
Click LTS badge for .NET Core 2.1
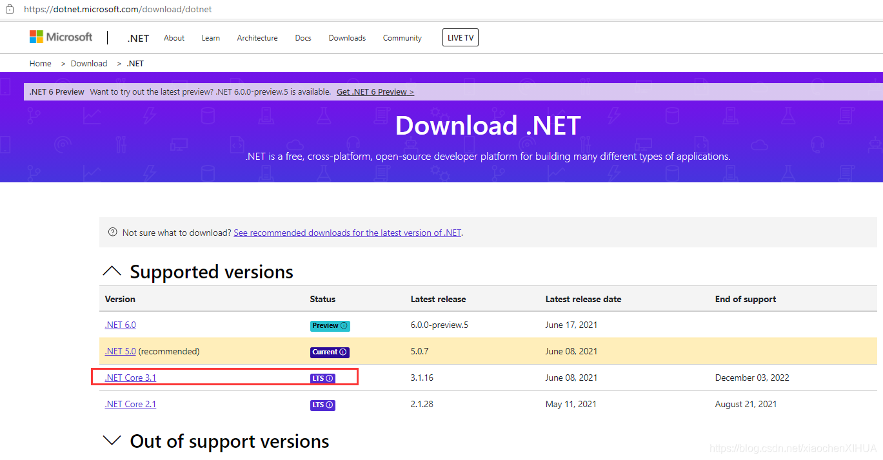322,405
